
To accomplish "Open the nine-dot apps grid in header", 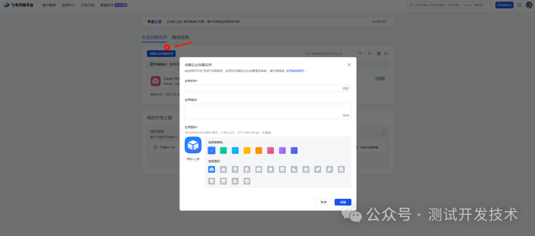I will (519, 5).
